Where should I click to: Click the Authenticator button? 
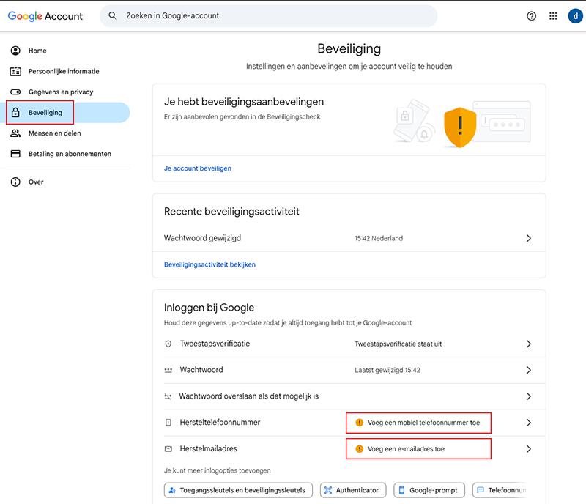352,490
